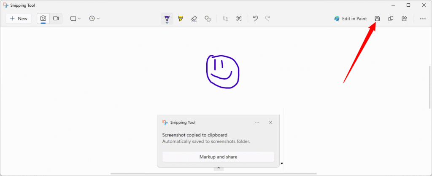This screenshot has height=176, width=432.
Task: Expand the snipping mode dropdown
Action: click(75, 19)
